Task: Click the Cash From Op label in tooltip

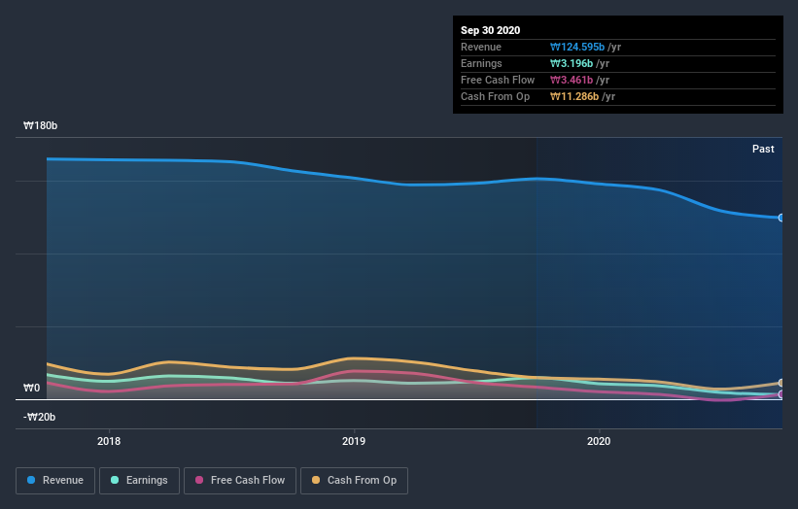Action: pyautogui.click(x=495, y=96)
